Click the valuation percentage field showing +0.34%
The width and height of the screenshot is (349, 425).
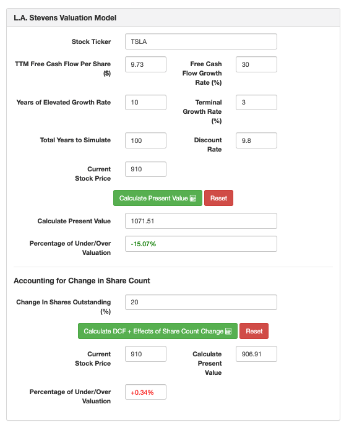(145, 392)
